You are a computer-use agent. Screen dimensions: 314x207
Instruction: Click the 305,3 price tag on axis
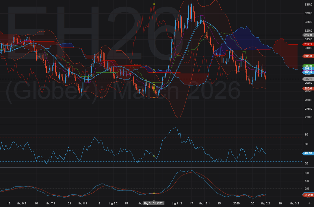click(308, 56)
